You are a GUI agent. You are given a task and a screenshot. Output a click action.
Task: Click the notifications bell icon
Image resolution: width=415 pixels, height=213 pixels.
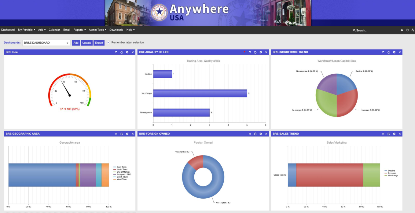point(402,30)
